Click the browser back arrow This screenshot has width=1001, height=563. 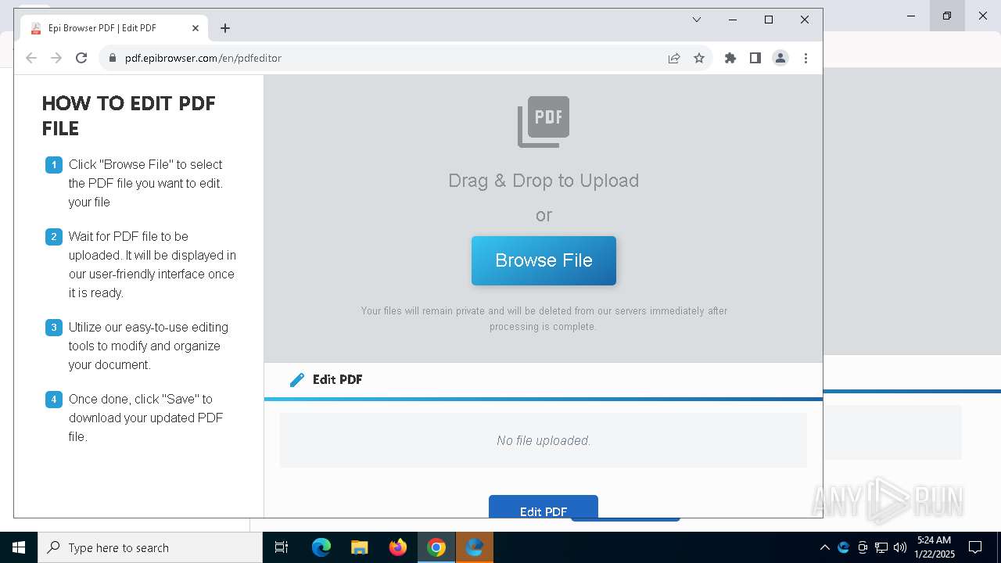pyautogui.click(x=31, y=58)
